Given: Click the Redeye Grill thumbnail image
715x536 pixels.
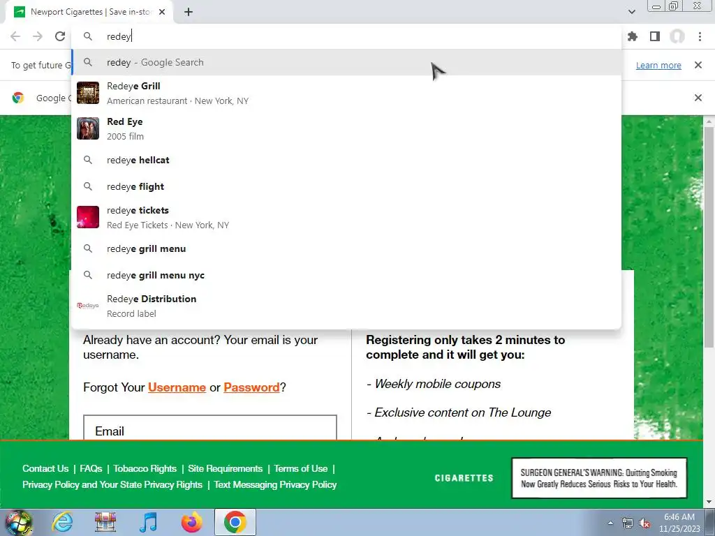Looking at the screenshot, I should point(88,93).
